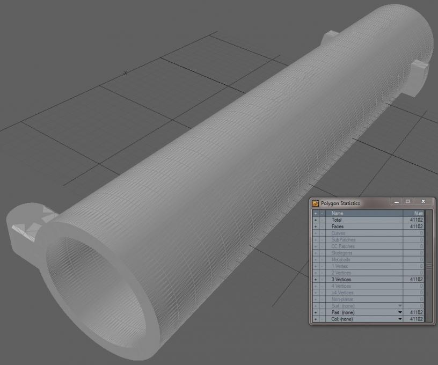
Task: Click the plus icon next to Total
Action: coord(315,220)
